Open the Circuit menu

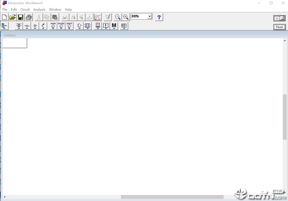pos(25,10)
